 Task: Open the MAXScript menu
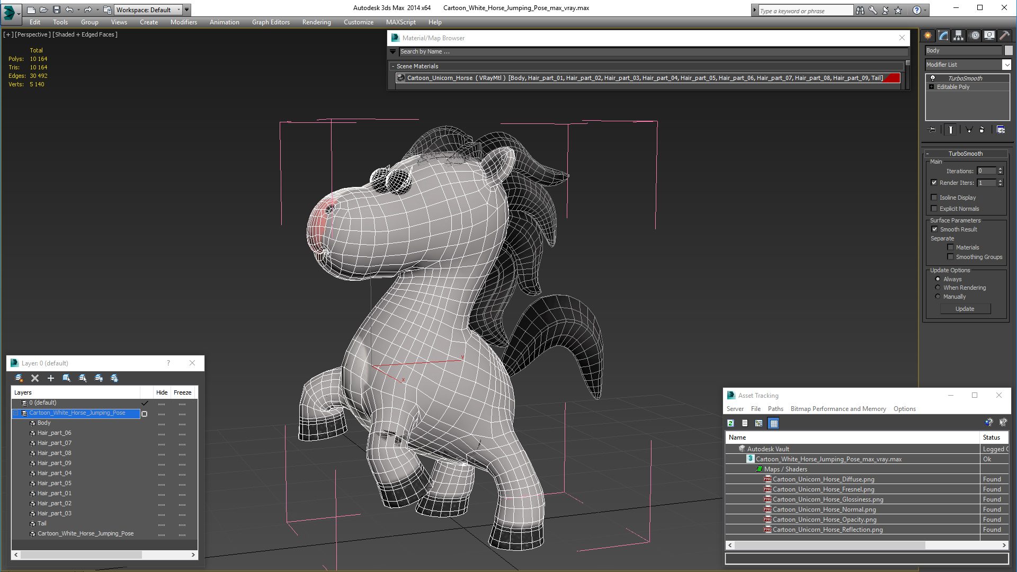[400, 22]
